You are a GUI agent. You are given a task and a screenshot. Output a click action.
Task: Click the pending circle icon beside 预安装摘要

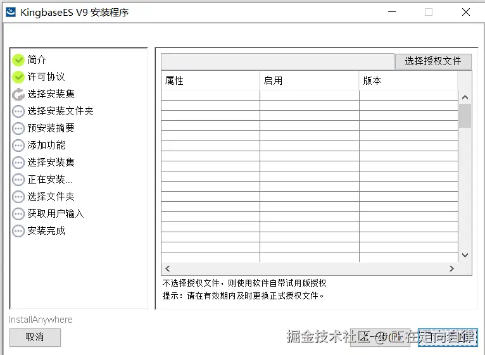[x=18, y=128]
